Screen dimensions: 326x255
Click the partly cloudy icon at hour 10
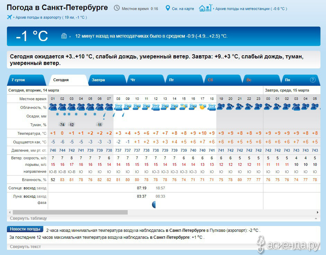click(x=137, y=107)
